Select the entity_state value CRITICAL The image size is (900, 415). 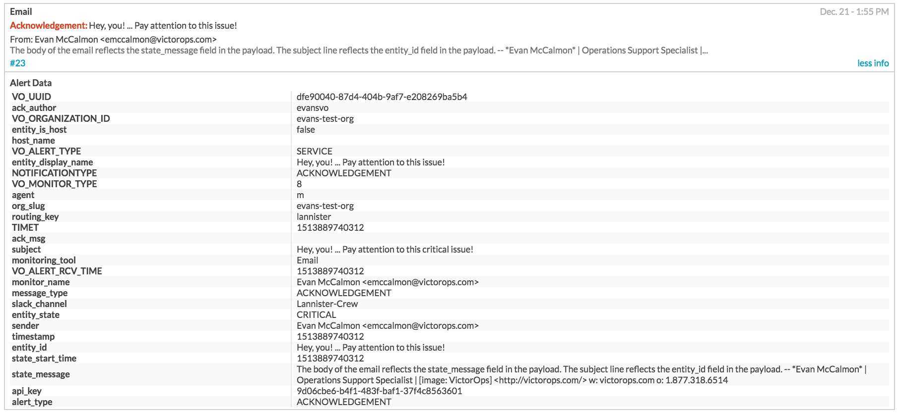tap(316, 314)
